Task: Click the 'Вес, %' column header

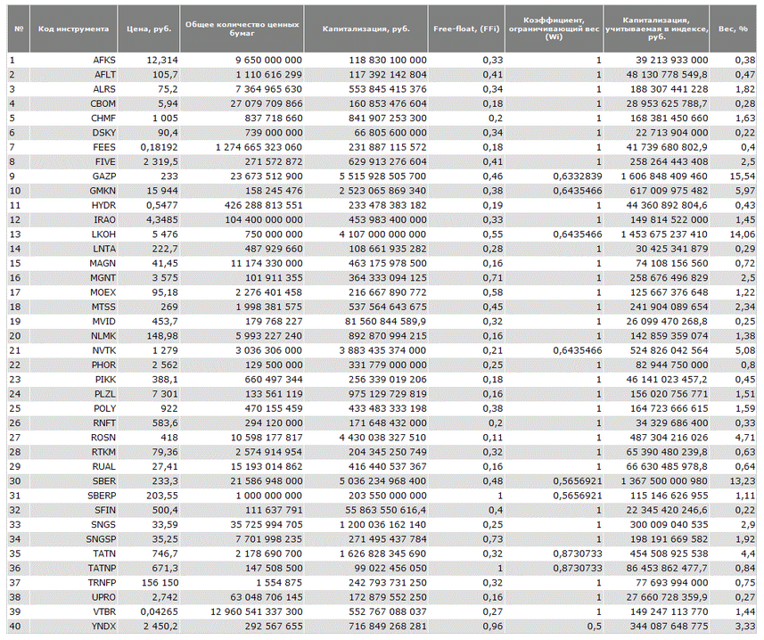Action: tap(733, 29)
